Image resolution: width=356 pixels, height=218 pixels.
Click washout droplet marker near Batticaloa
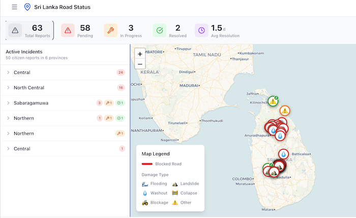[283, 154]
